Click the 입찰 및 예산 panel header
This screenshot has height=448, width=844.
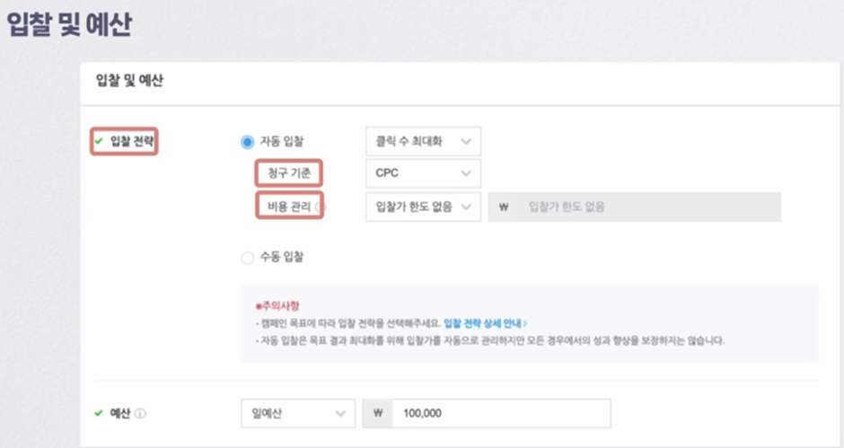(129, 81)
